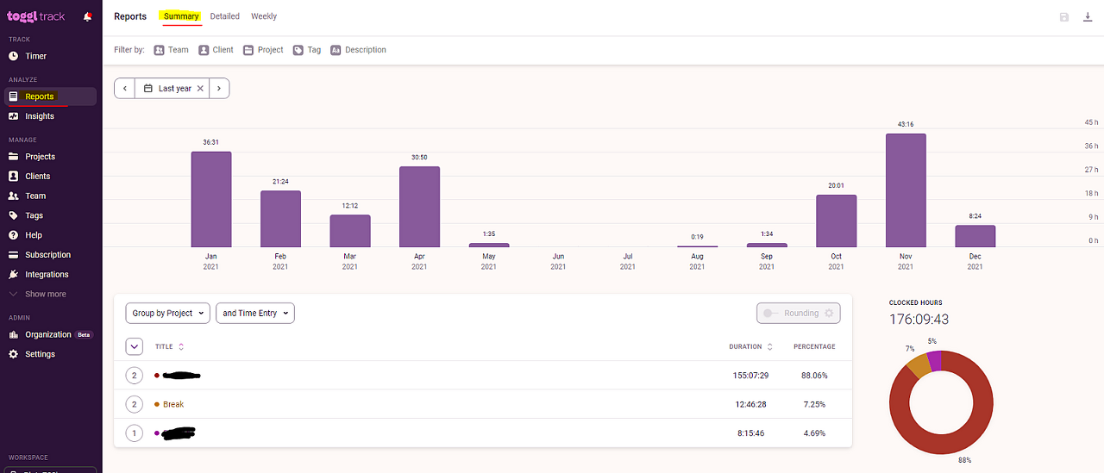Click the March 2021 bar
Image resolution: width=1104 pixels, height=473 pixels.
point(350,231)
